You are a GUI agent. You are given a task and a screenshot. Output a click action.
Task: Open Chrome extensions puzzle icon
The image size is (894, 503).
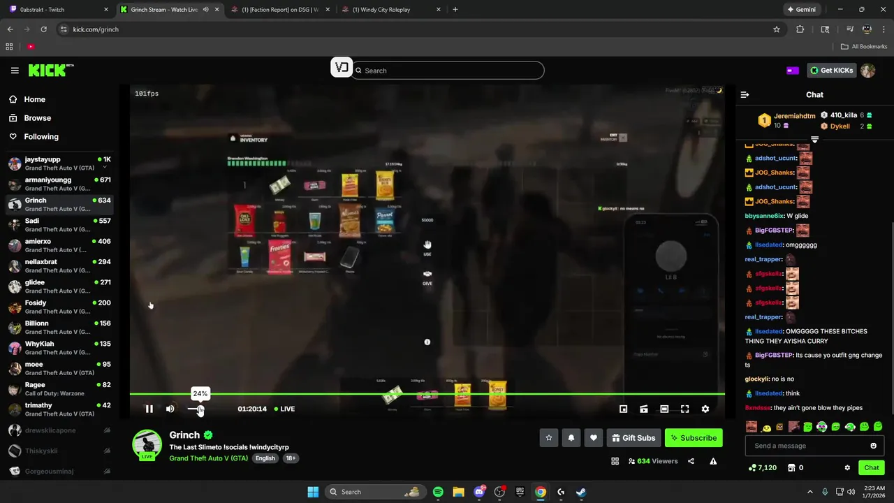pyautogui.click(x=800, y=29)
